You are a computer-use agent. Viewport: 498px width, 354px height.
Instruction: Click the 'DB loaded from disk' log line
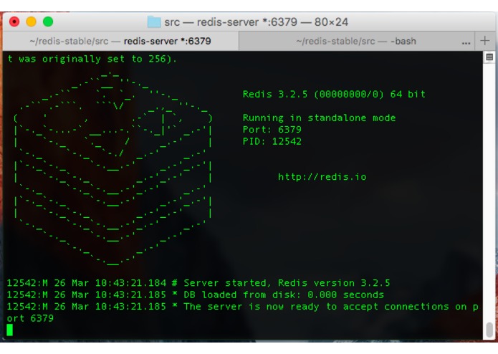[196, 295]
